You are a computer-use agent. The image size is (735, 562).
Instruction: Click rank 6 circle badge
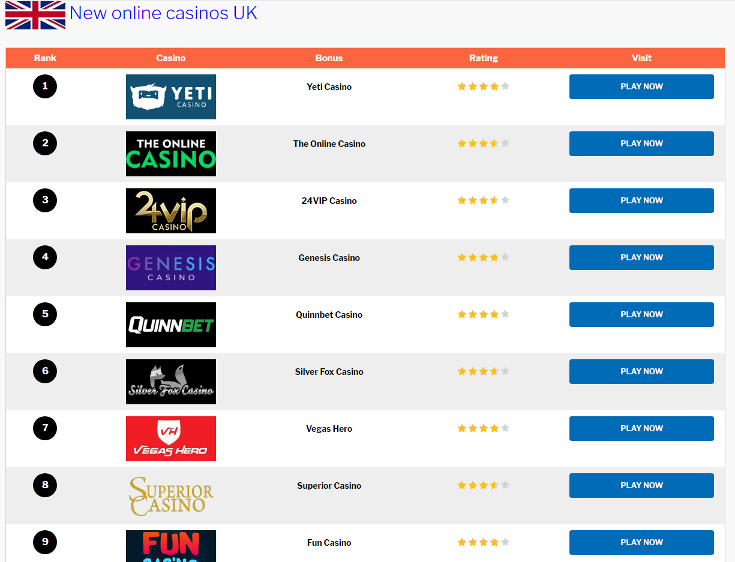click(x=45, y=371)
